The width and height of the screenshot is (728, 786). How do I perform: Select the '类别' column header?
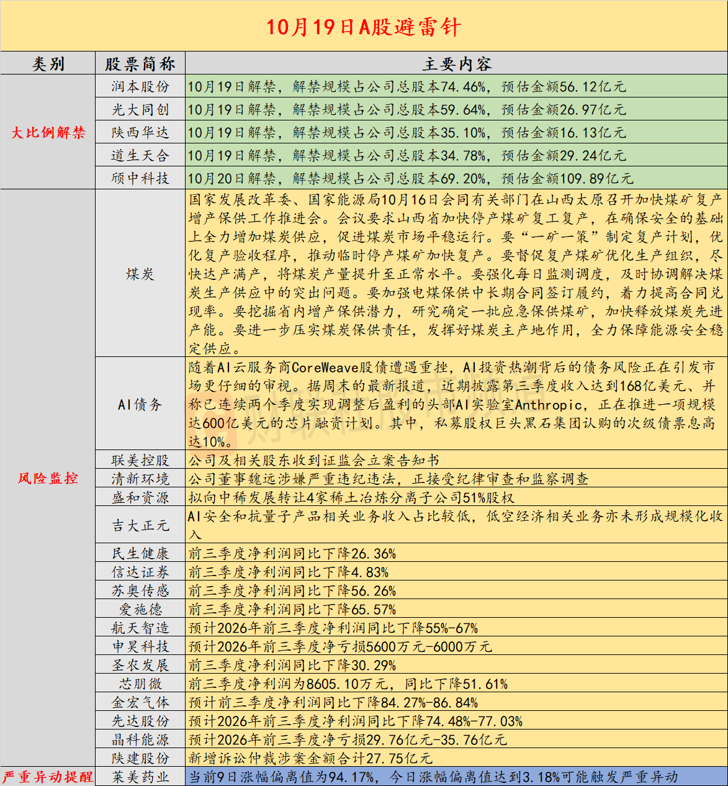[x=48, y=64]
